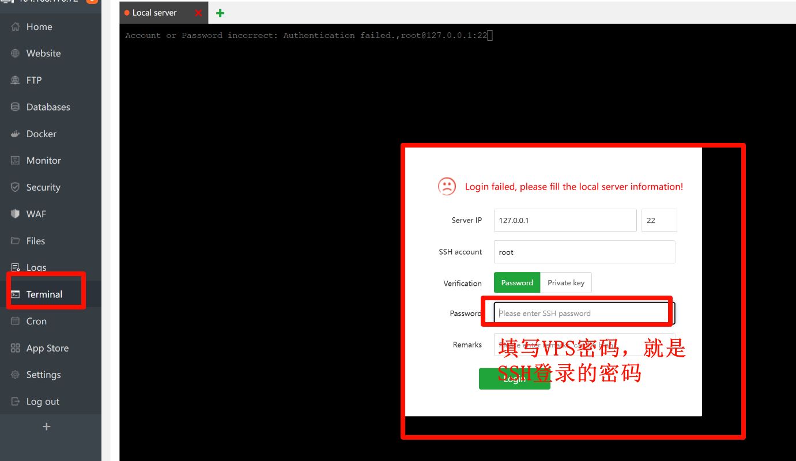Image resolution: width=796 pixels, height=461 pixels.
Task: Click the sad face login failed icon
Action: click(447, 186)
